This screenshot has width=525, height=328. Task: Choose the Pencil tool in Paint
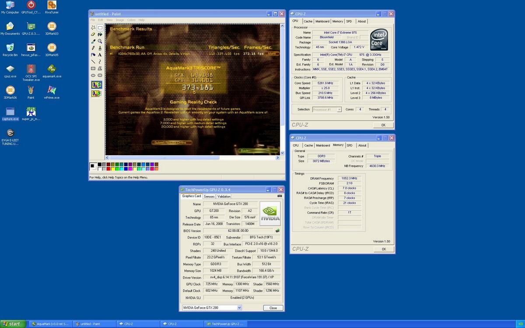[93, 48]
